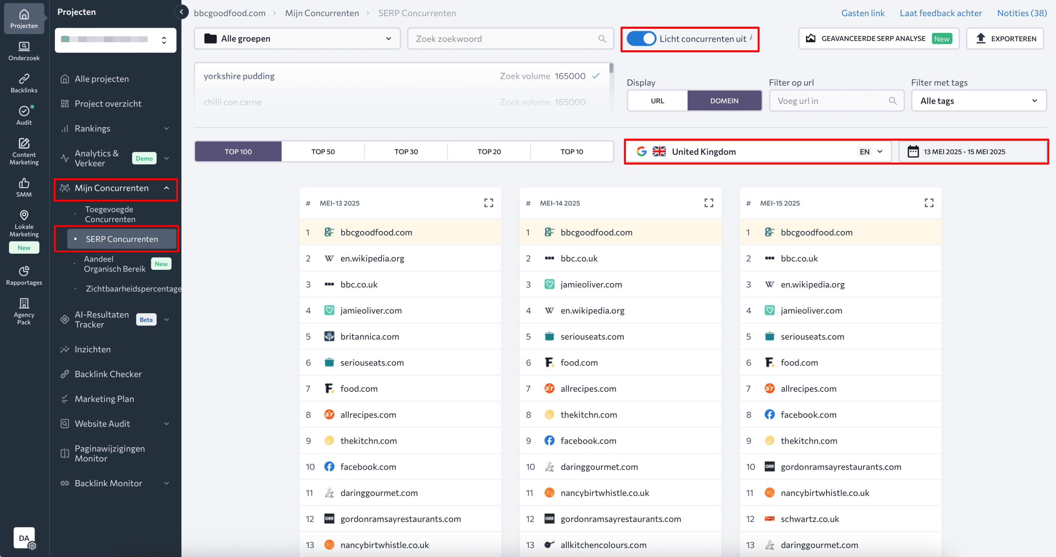
Task: Toggle the Licht concurrenten uit switch
Action: click(641, 39)
